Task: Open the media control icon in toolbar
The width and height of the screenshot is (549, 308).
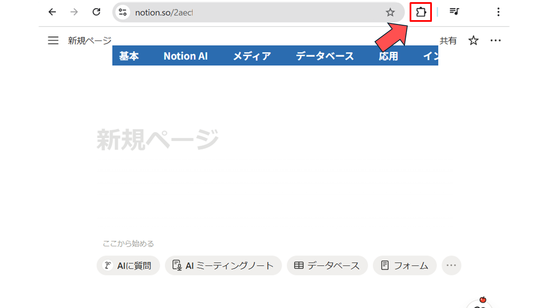Action: click(454, 12)
